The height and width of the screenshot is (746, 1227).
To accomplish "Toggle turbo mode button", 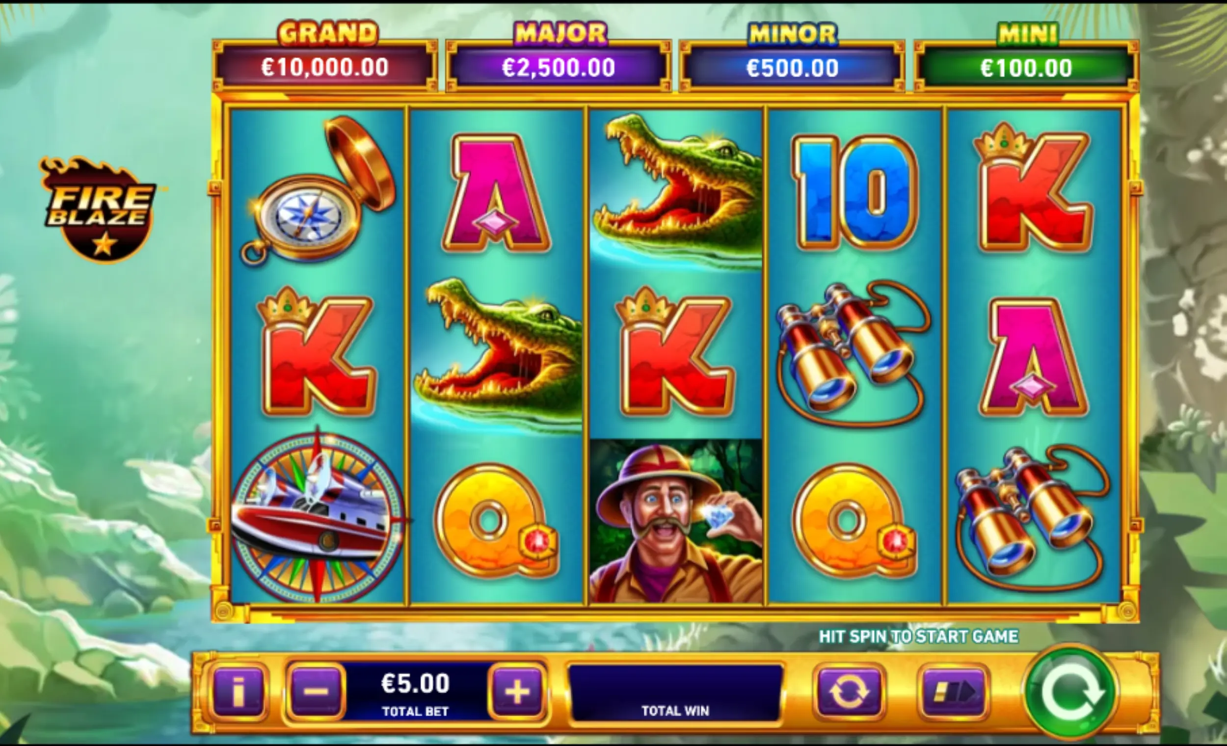I will pyautogui.click(x=954, y=693).
